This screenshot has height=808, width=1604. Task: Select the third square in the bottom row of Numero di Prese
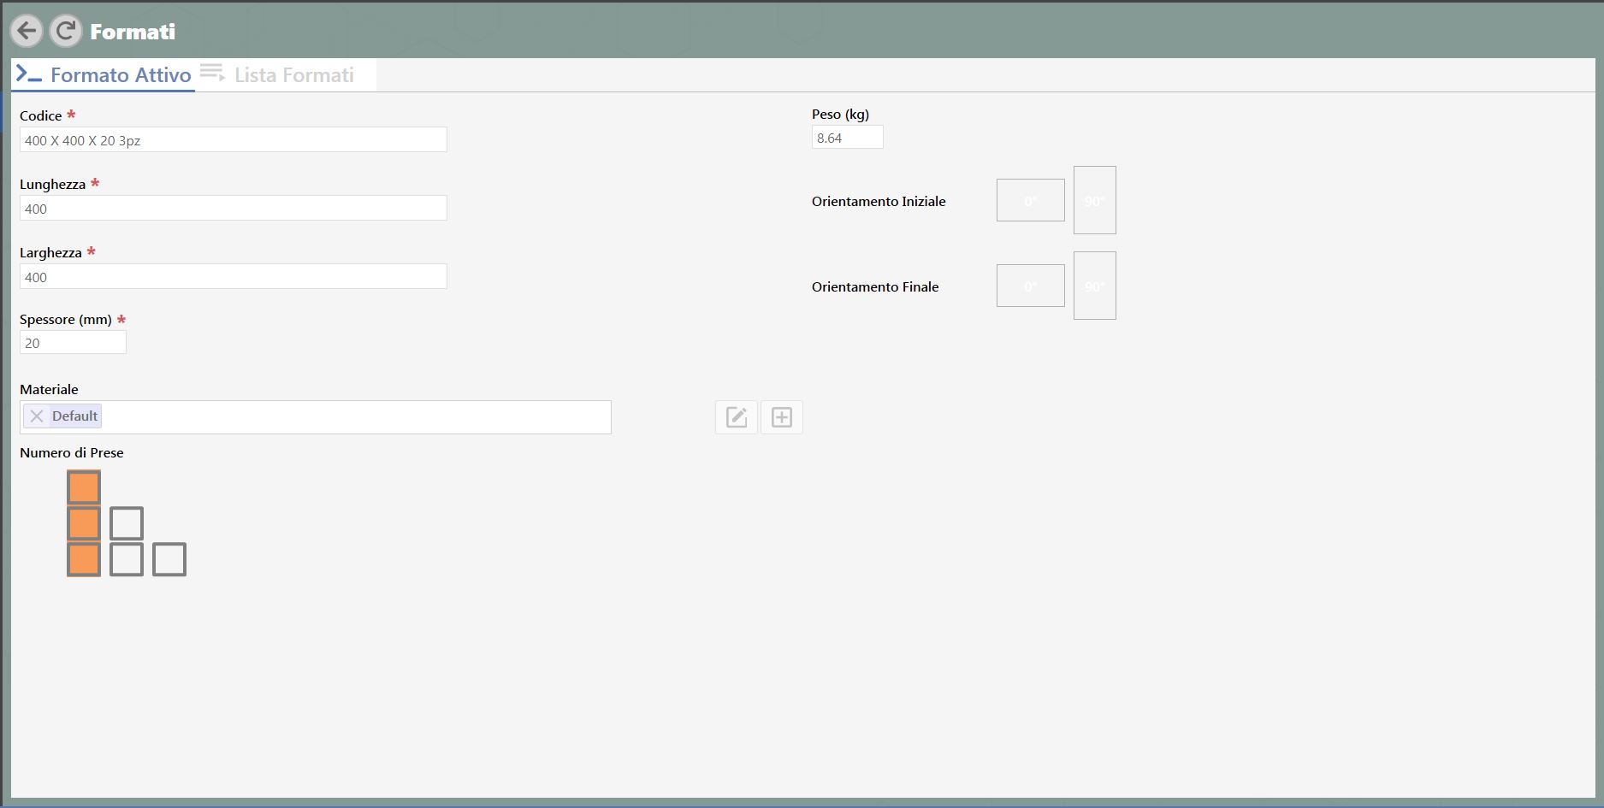(169, 559)
